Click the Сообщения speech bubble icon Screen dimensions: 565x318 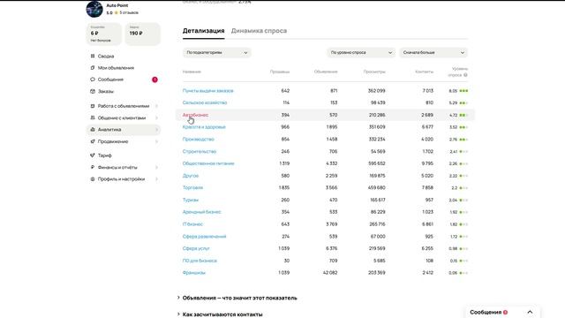point(93,79)
